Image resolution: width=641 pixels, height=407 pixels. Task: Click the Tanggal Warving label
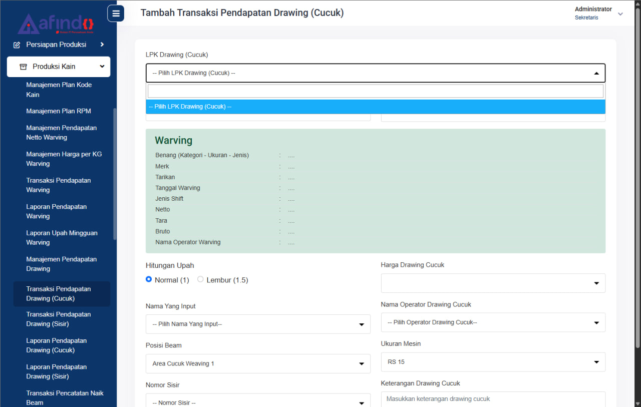coord(178,188)
